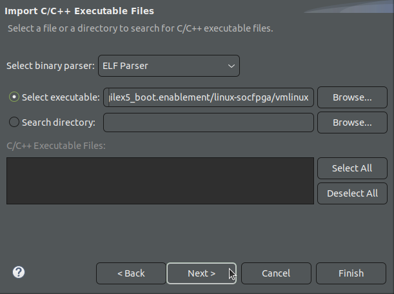This screenshot has height=294, width=394.
Task: Browse for the executable file
Action: pyautogui.click(x=351, y=97)
